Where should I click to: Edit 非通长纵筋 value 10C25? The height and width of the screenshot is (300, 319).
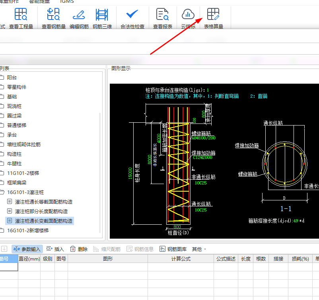click(x=200, y=183)
